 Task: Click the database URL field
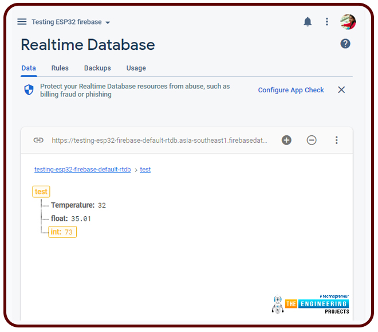tap(159, 140)
